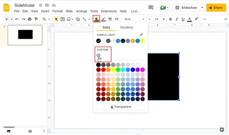Open the Arial font dropdown
Screen dimensions: 229x135
tap(134, 19)
